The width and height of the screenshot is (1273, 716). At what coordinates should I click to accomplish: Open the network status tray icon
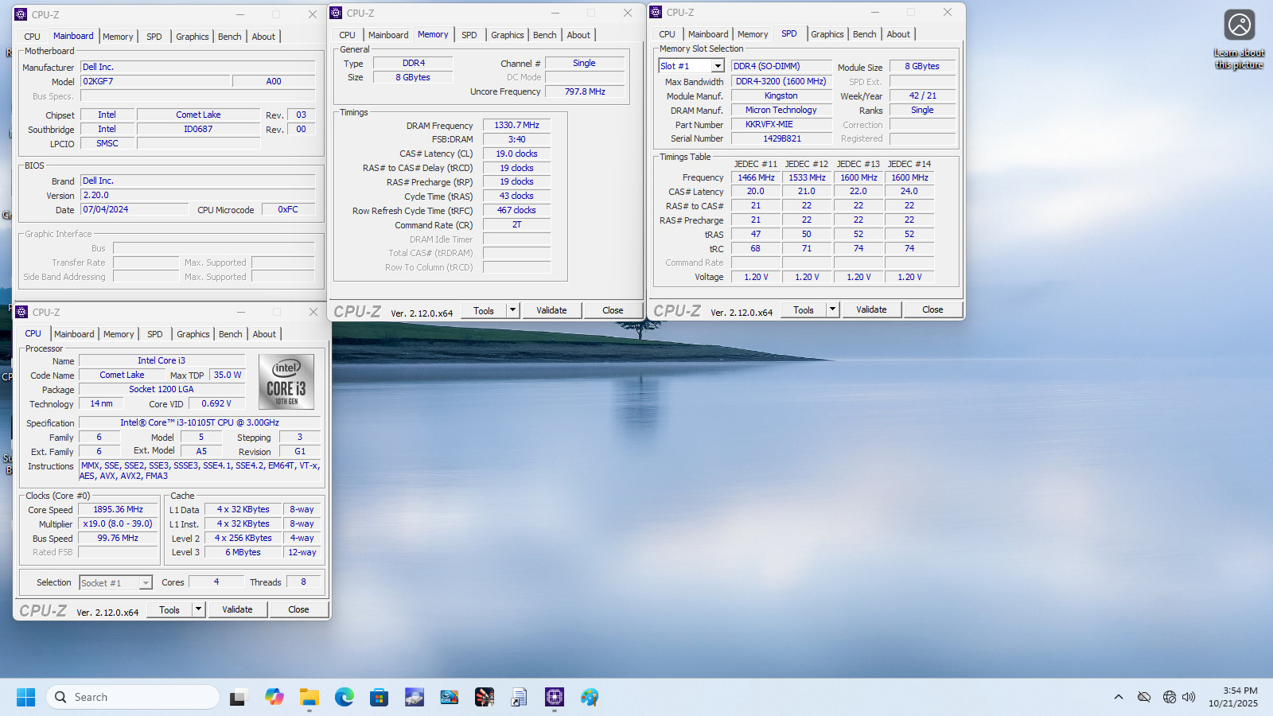pos(1169,697)
